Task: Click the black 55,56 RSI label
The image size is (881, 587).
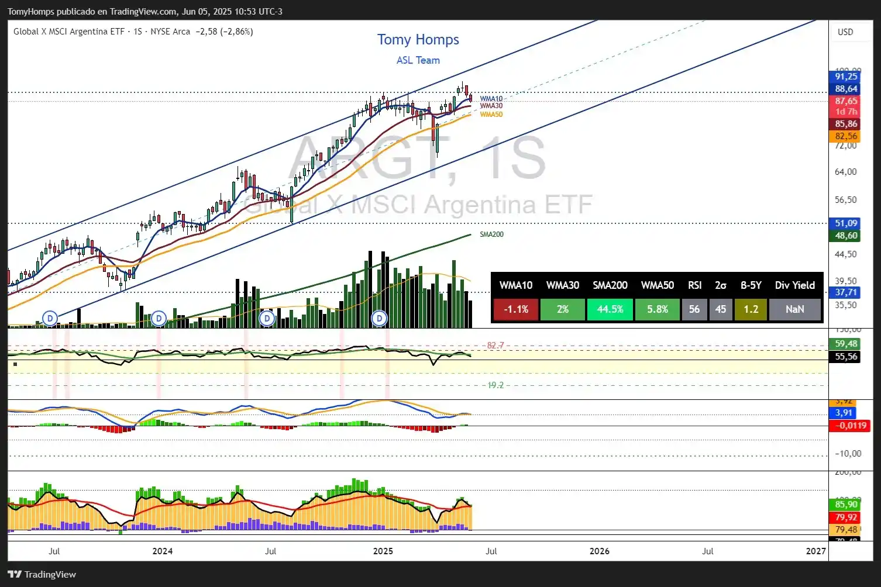Action: coord(845,357)
